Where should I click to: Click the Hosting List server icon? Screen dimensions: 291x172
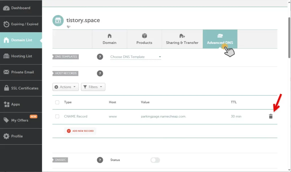coord(6,56)
